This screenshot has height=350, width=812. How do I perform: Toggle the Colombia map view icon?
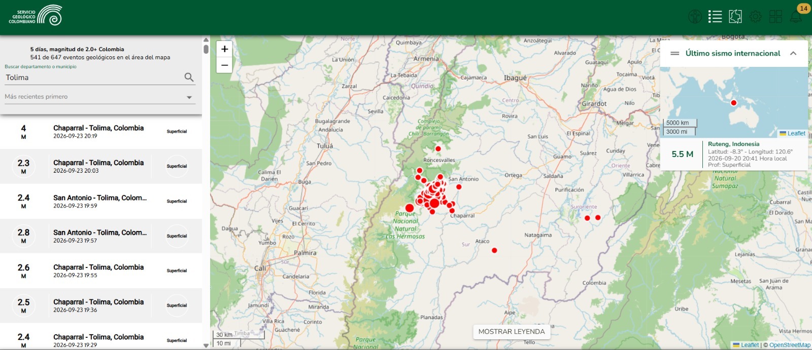(735, 17)
